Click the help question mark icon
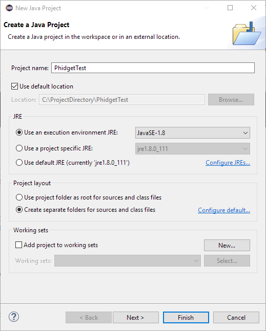The width and height of the screenshot is (266, 331). [x=14, y=317]
